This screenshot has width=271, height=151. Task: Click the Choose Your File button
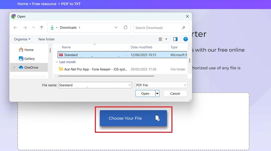click(133, 118)
